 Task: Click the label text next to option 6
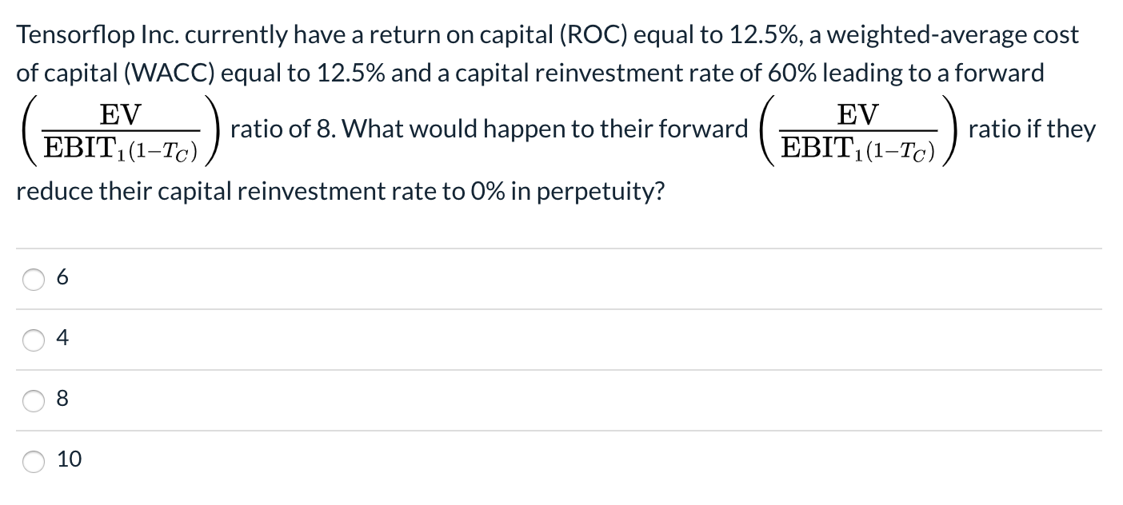tap(62, 278)
